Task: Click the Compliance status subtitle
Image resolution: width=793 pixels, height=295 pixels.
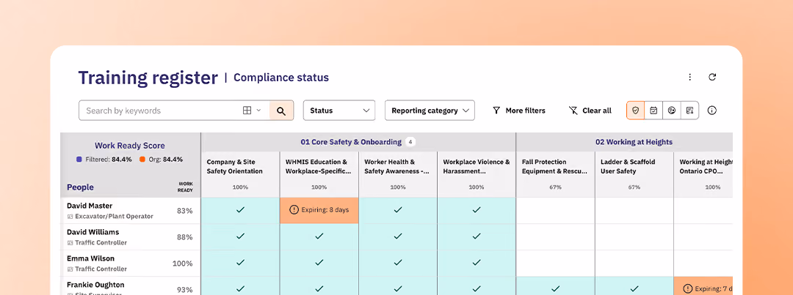Action: coord(281,78)
